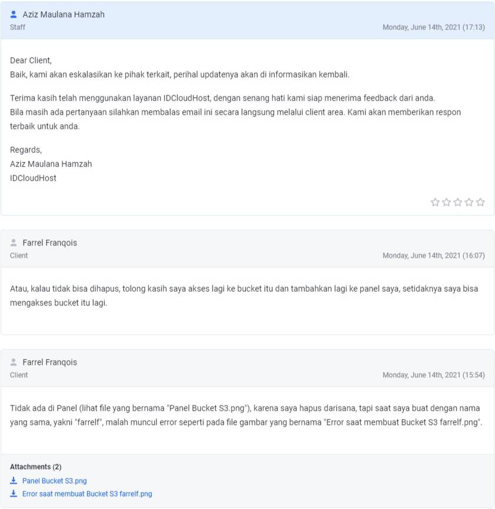Open the Panel Bucket S3.png attachment
Screen dimensions: 495x509
click(55, 481)
